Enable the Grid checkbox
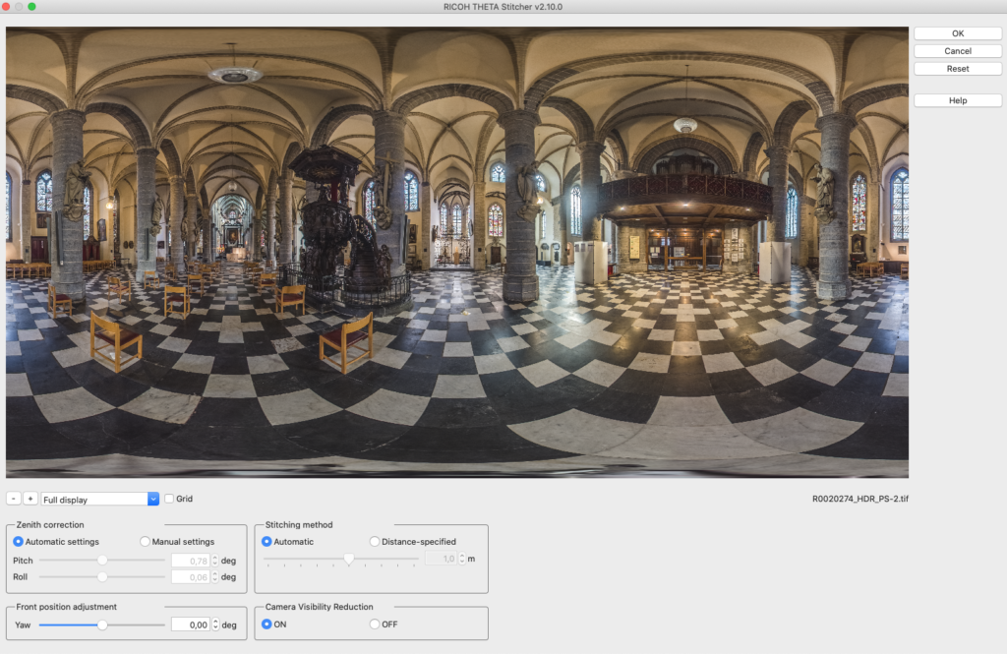1007x654 pixels. [x=169, y=499]
